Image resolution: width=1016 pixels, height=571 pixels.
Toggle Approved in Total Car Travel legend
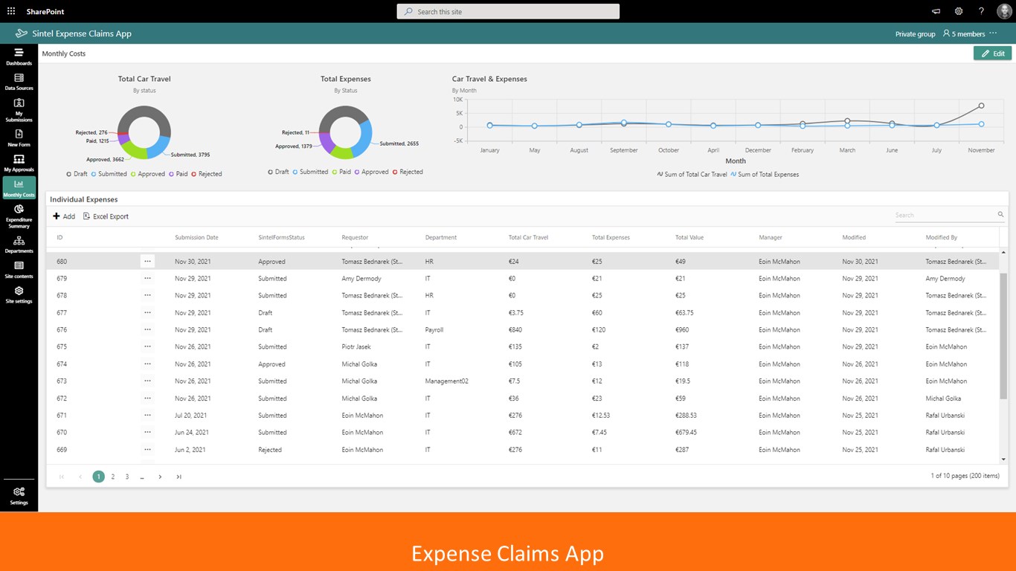click(149, 174)
